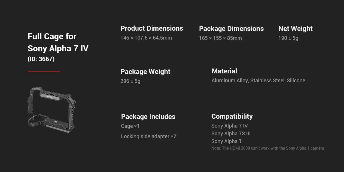Select the product ID 3667 text
Viewport: 344px width, 172px height.
(x=41, y=59)
